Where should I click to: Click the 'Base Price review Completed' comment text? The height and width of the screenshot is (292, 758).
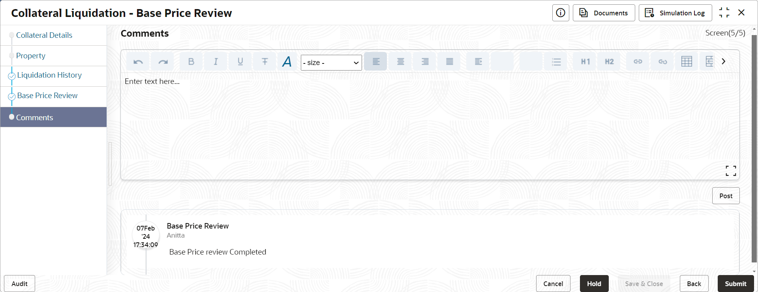[x=218, y=252]
